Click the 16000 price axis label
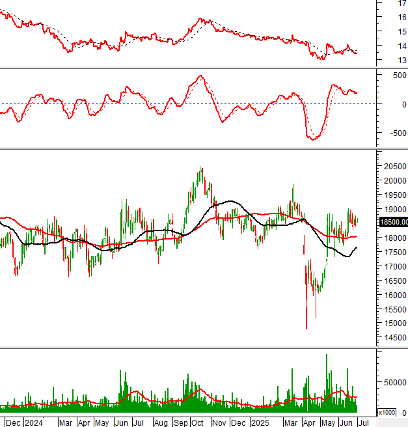Screen dimensions: 408x427 coord(395,296)
